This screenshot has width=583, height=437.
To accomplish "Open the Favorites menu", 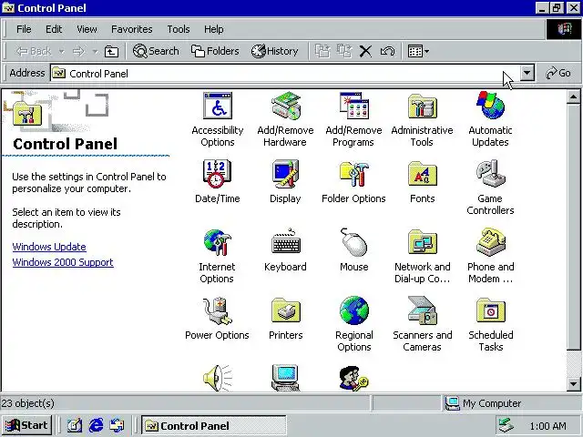I will tap(132, 29).
